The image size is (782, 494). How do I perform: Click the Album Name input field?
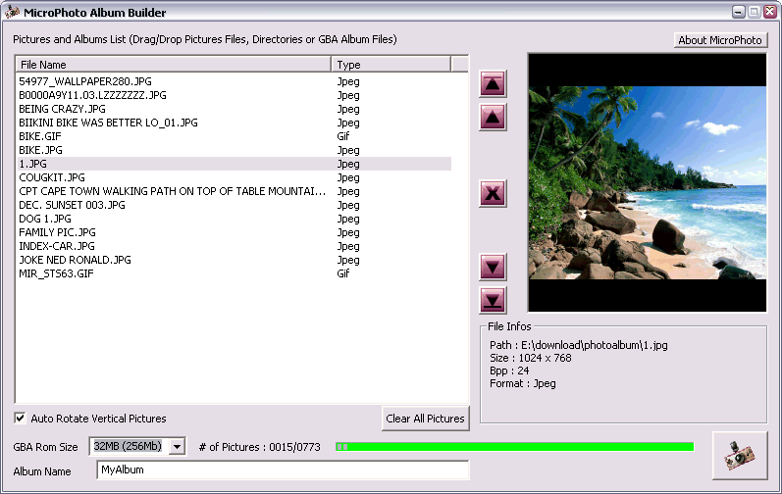pos(283,469)
